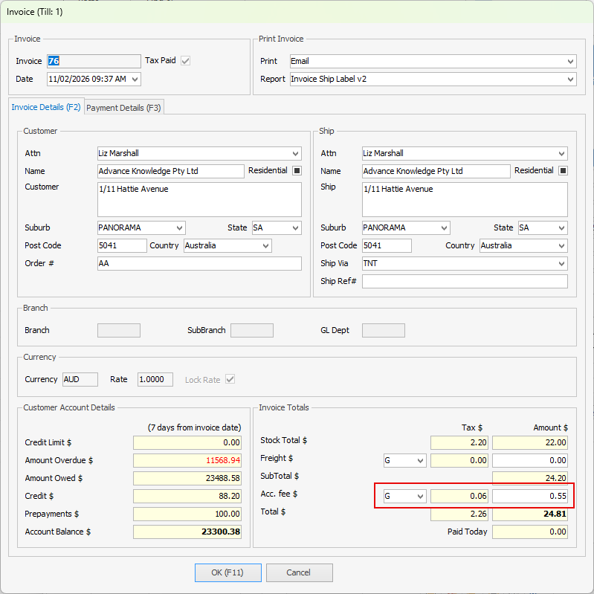Click Amount Overdue value 11568.94
Viewport: 594px width, 594px height.
pyautogui.click(x=187, y=461)
